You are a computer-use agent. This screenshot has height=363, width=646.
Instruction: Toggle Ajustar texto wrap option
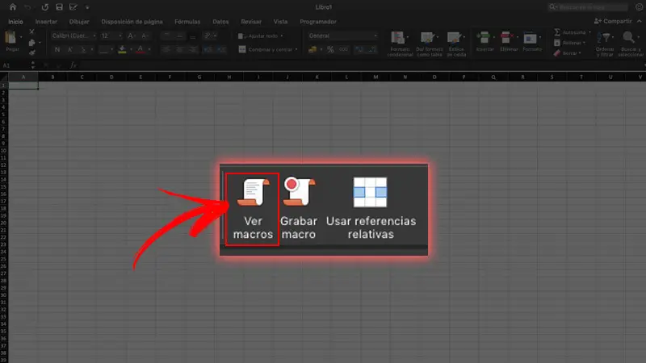point(260,36)
